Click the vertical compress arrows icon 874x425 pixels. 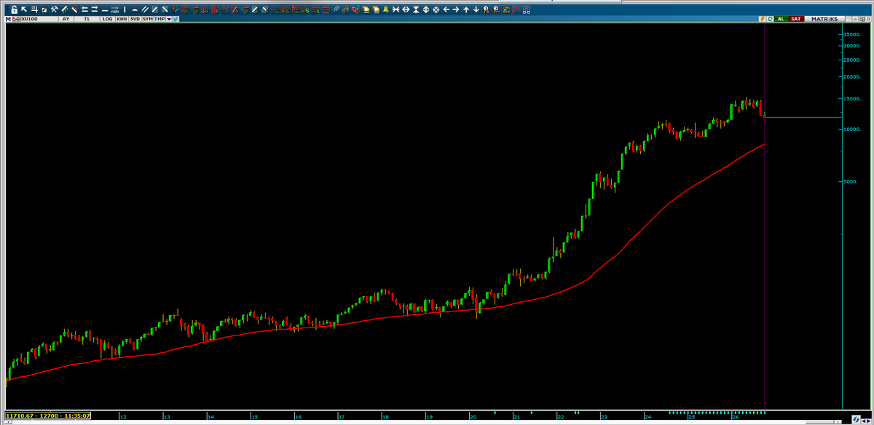tap(416, 9)
